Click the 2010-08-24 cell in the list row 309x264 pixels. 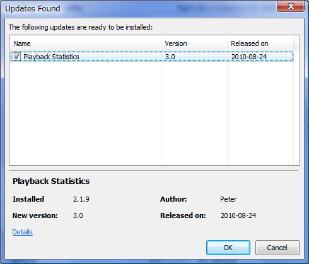(249, 57)
